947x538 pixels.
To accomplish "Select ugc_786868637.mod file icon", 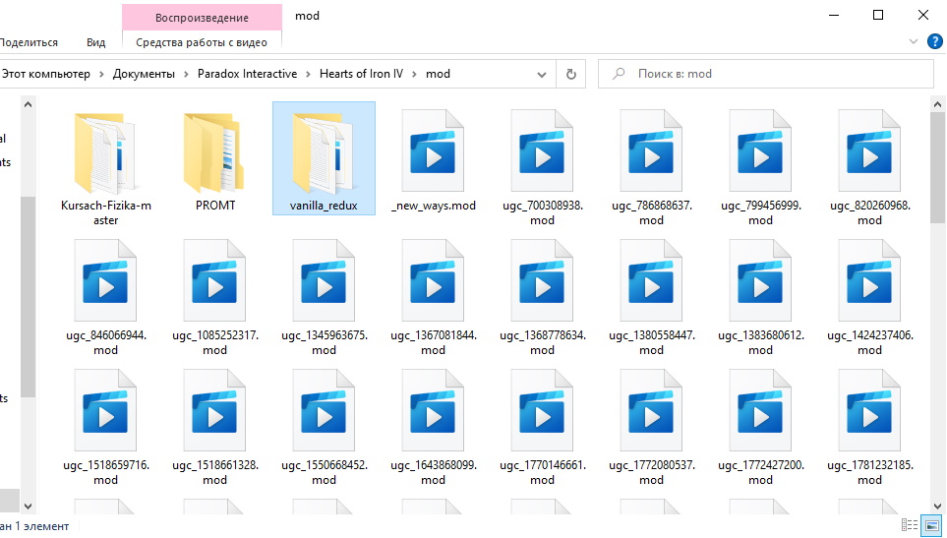I will coord(651,150).
